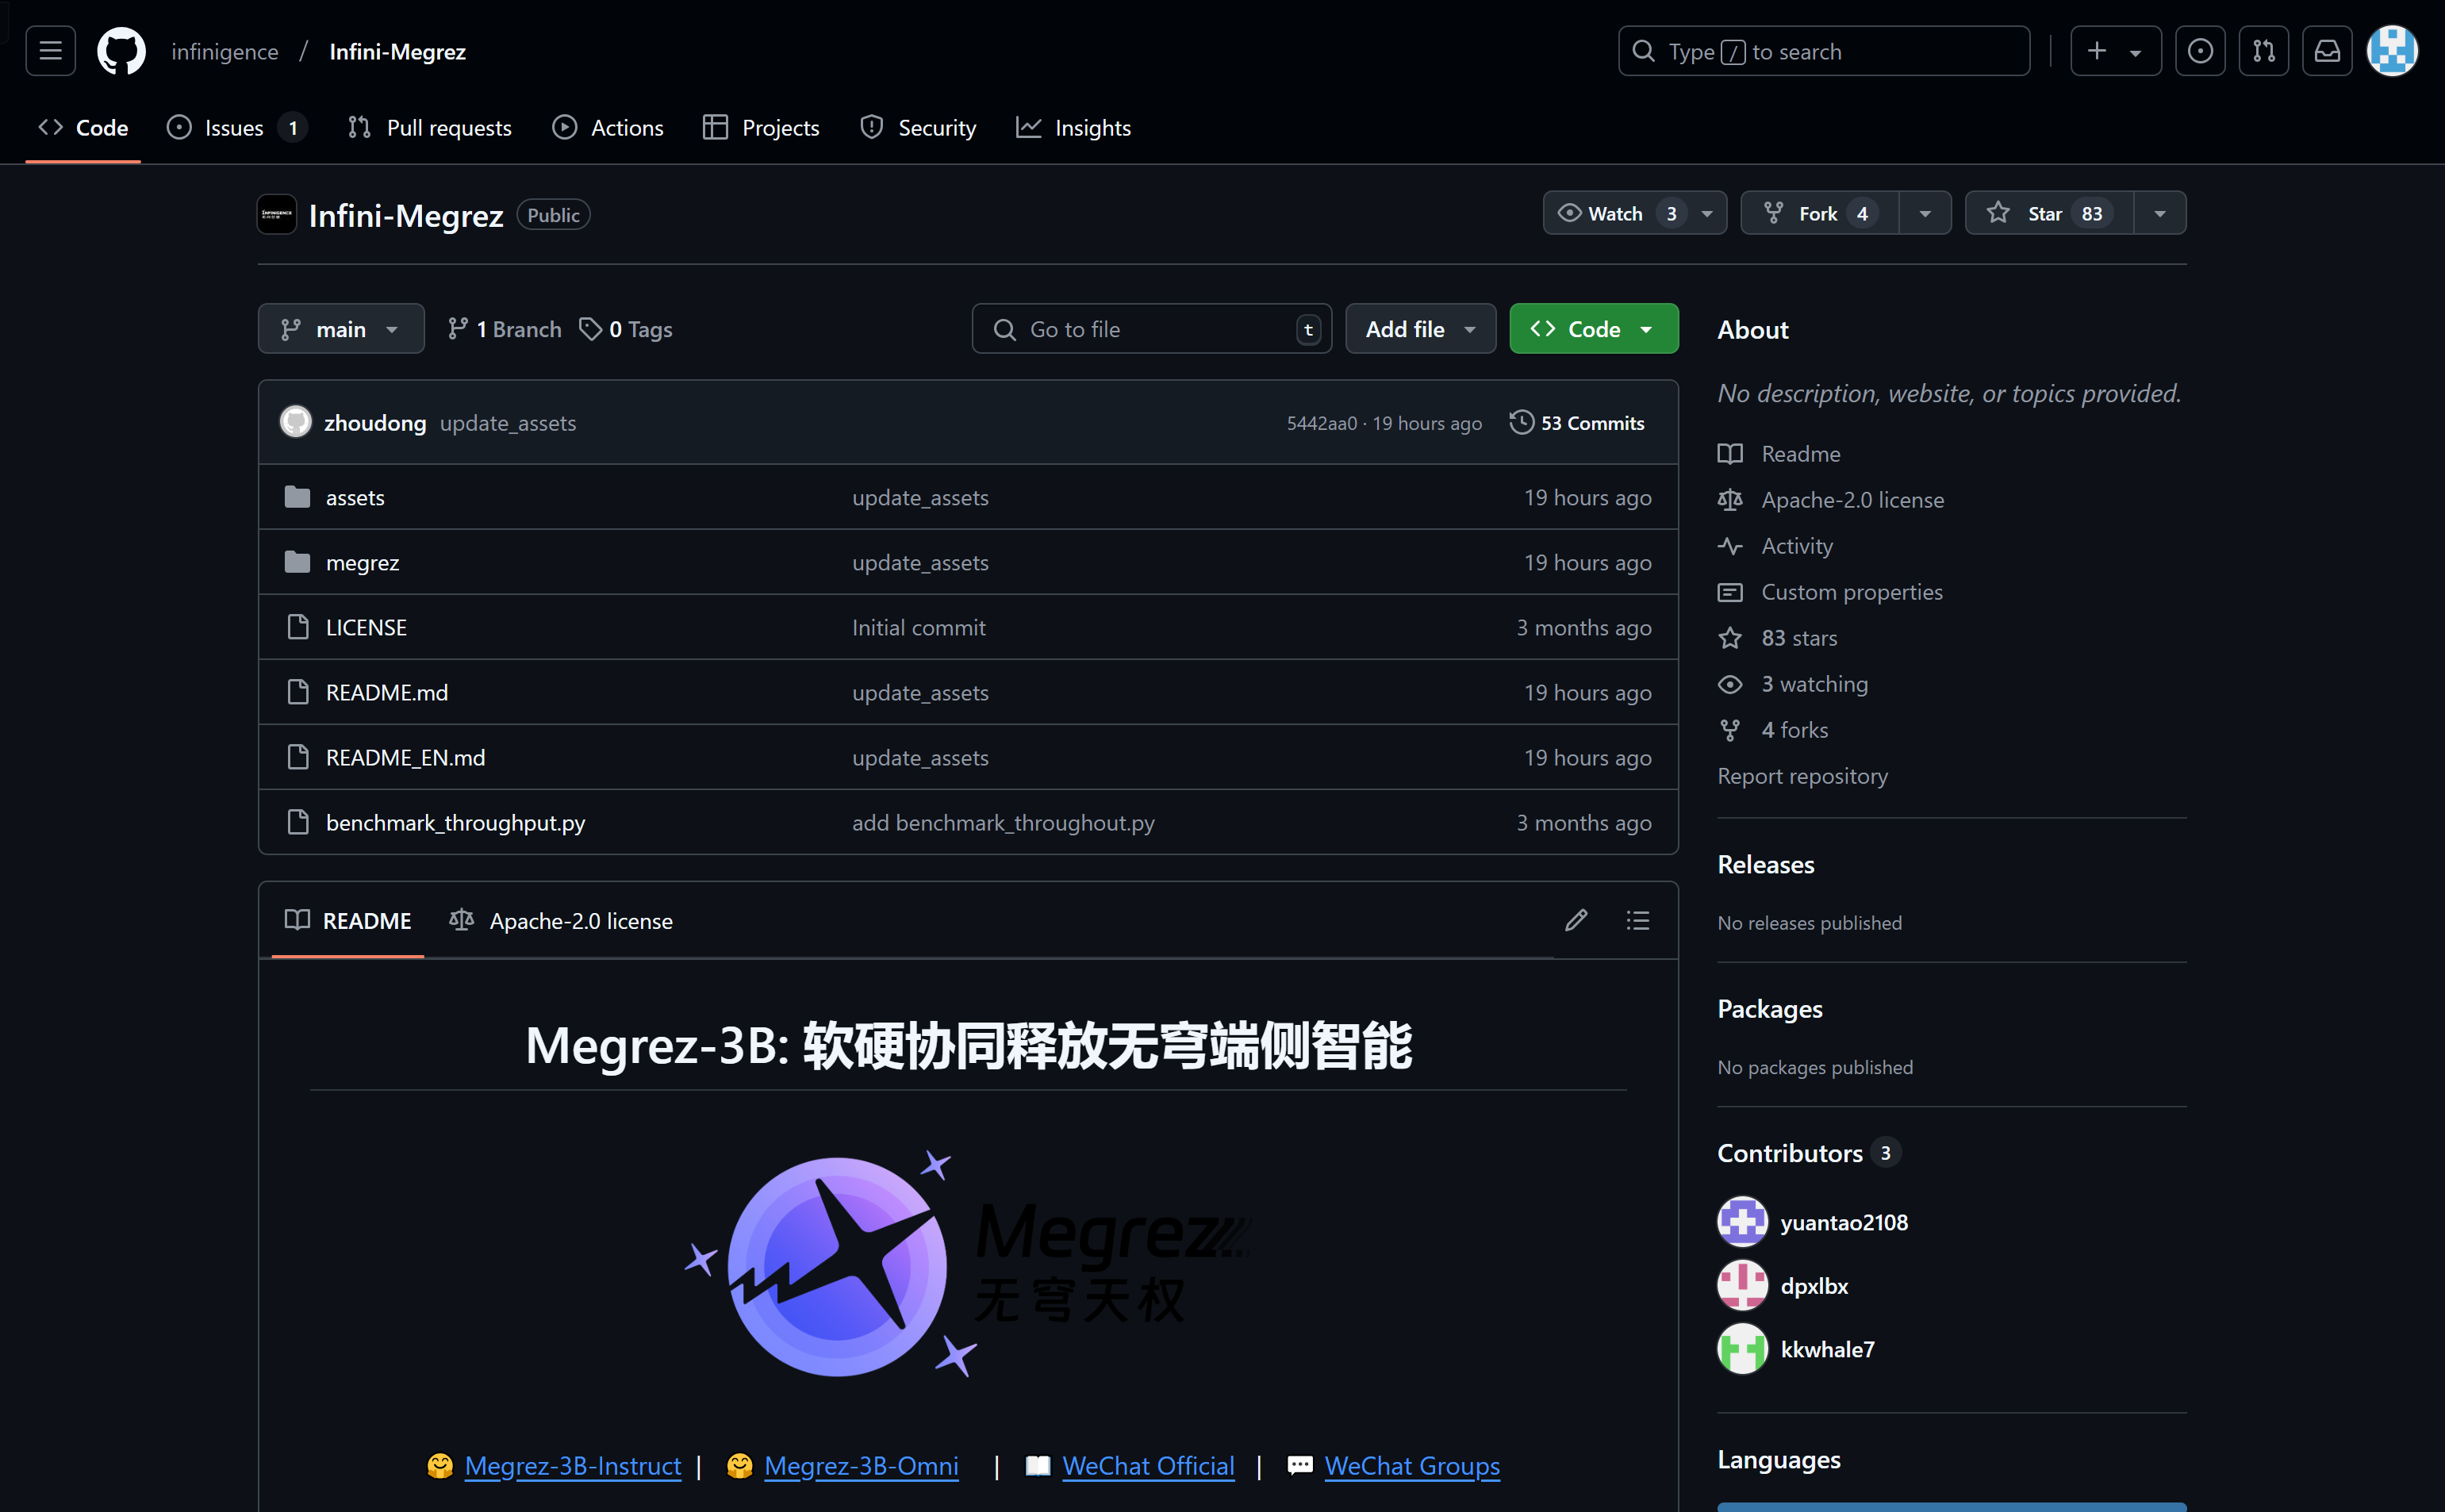Click kkwhale7 contributor avatar
Screen dimensions: 2445x1512
[x=1742, y=1349]
